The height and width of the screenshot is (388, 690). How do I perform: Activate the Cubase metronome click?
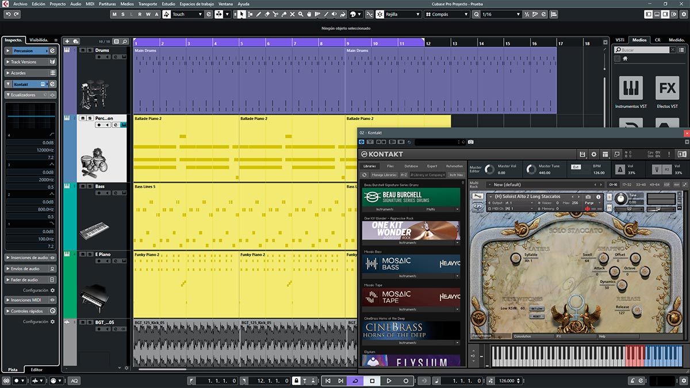tap(632, 381)
